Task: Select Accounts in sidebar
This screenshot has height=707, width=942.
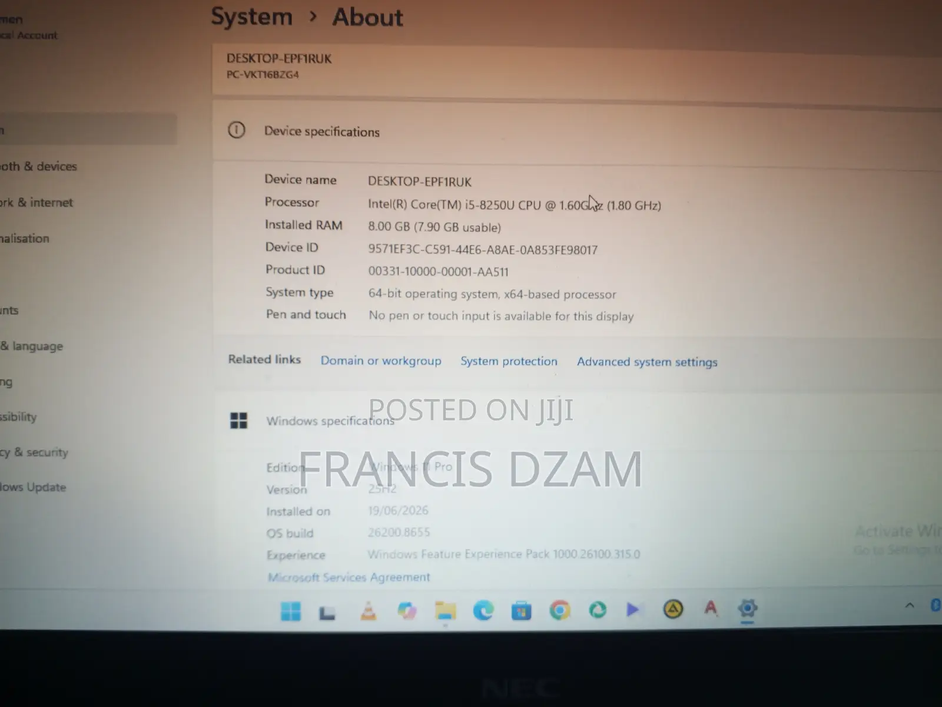Action: (x=9, y=310)
